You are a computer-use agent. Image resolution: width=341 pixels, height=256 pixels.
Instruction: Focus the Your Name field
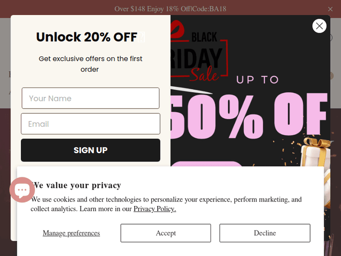(x=90, y=98)
